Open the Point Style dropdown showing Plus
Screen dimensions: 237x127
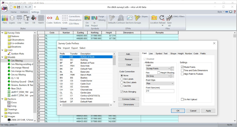click(x=160, y=83)
